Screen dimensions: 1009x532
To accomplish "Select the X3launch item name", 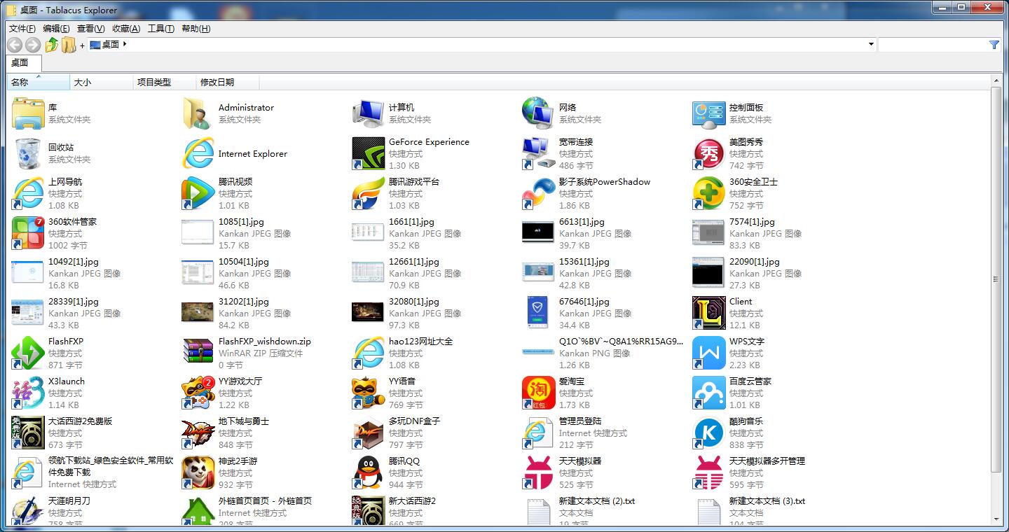I will click(x=67, y=381).
